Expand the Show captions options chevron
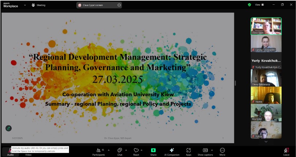This screenshot has width=296, height=157. (212, 150)
